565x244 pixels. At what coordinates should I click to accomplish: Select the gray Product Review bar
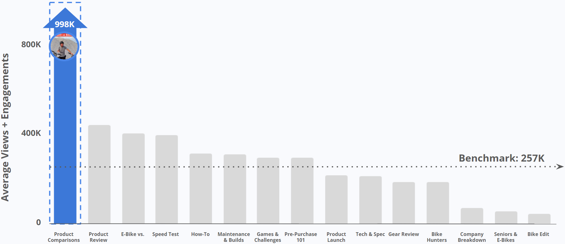pos(99,174)
